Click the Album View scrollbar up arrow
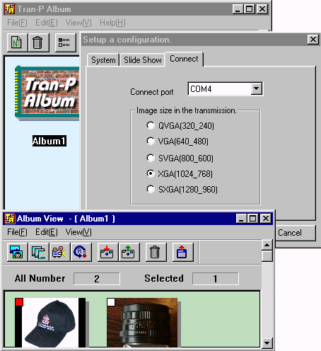The height and width of the screenshot is (351, 321). pyautogui.click(x=267, y=245)
